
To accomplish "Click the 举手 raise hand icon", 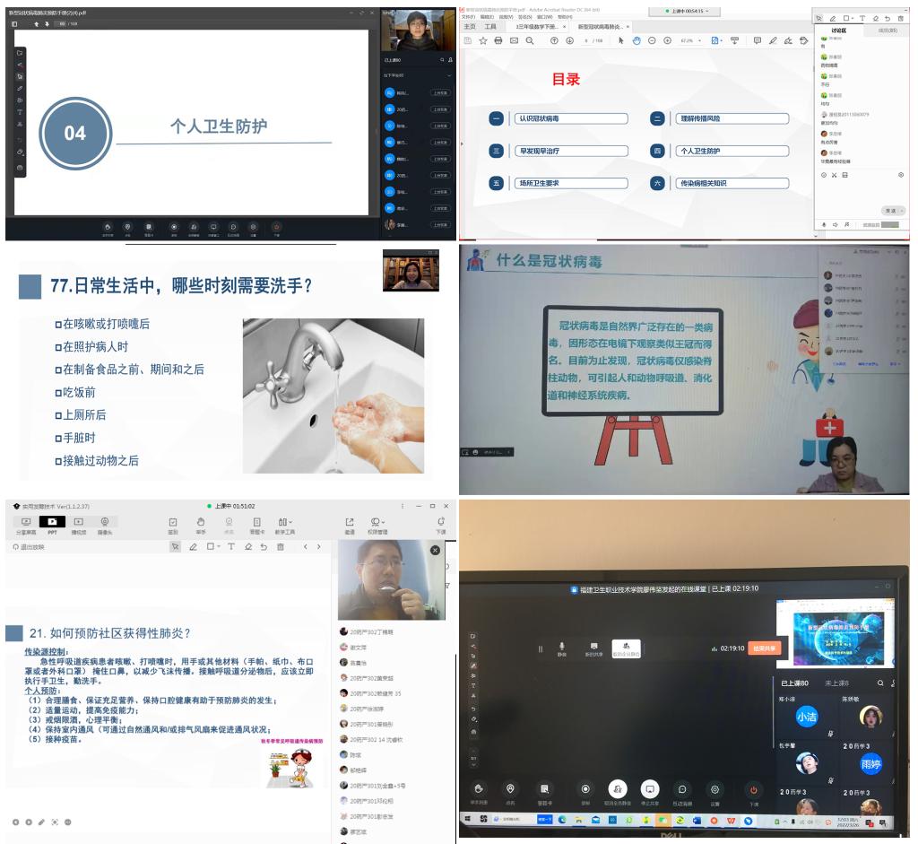I will [201, 522].
